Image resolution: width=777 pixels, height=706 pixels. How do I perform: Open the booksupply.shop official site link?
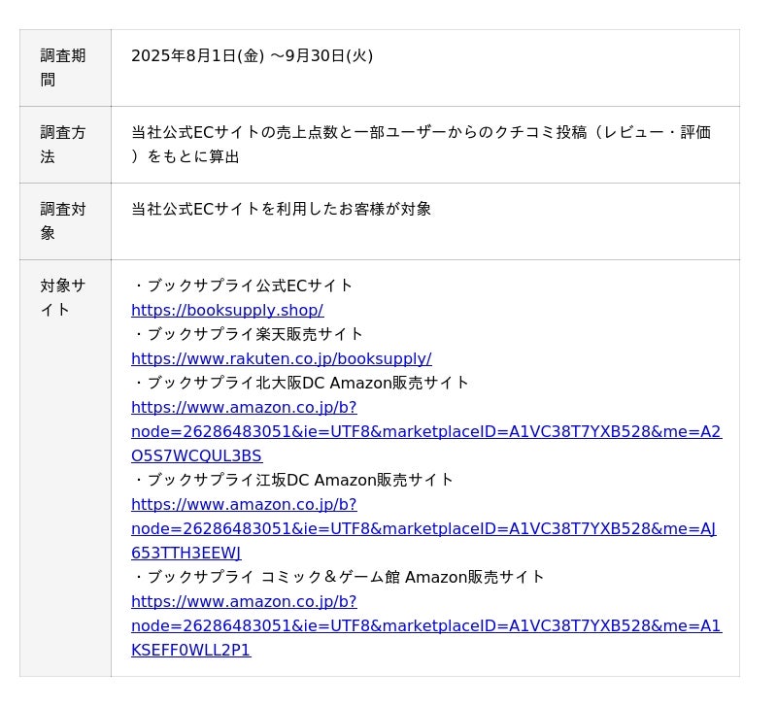click(x=227, y=310)
